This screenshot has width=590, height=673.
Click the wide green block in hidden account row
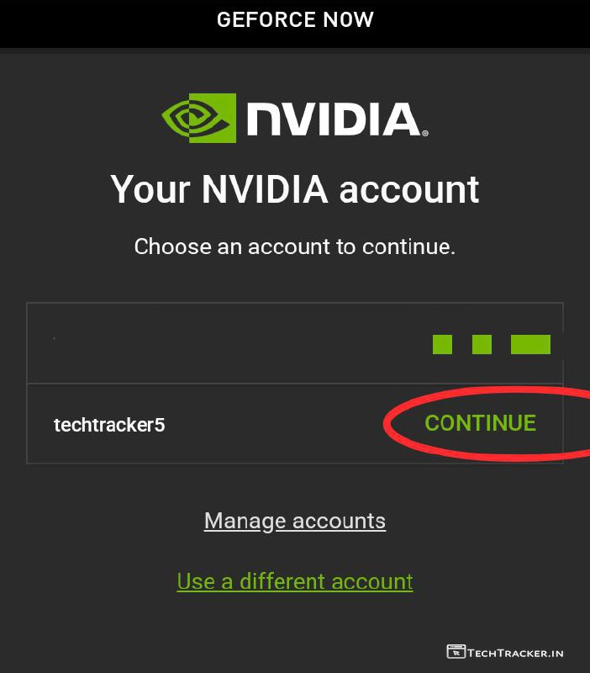(x=530, y=344)
